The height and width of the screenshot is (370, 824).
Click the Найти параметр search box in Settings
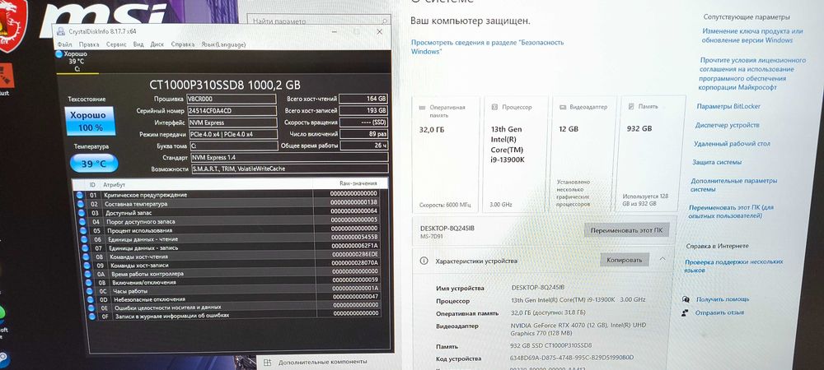(x=319, y=21)
